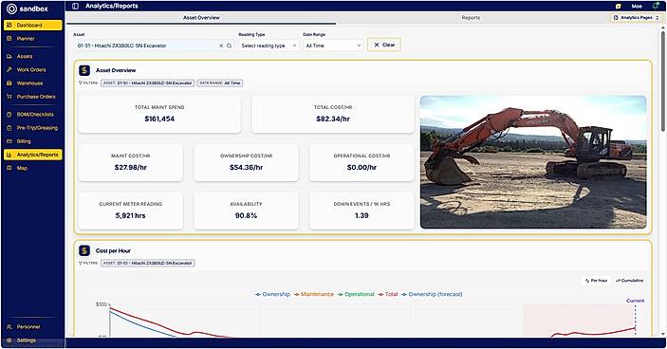Click the Billing card icon
Screen dimensions: 667x349
[x=9, y=141]
